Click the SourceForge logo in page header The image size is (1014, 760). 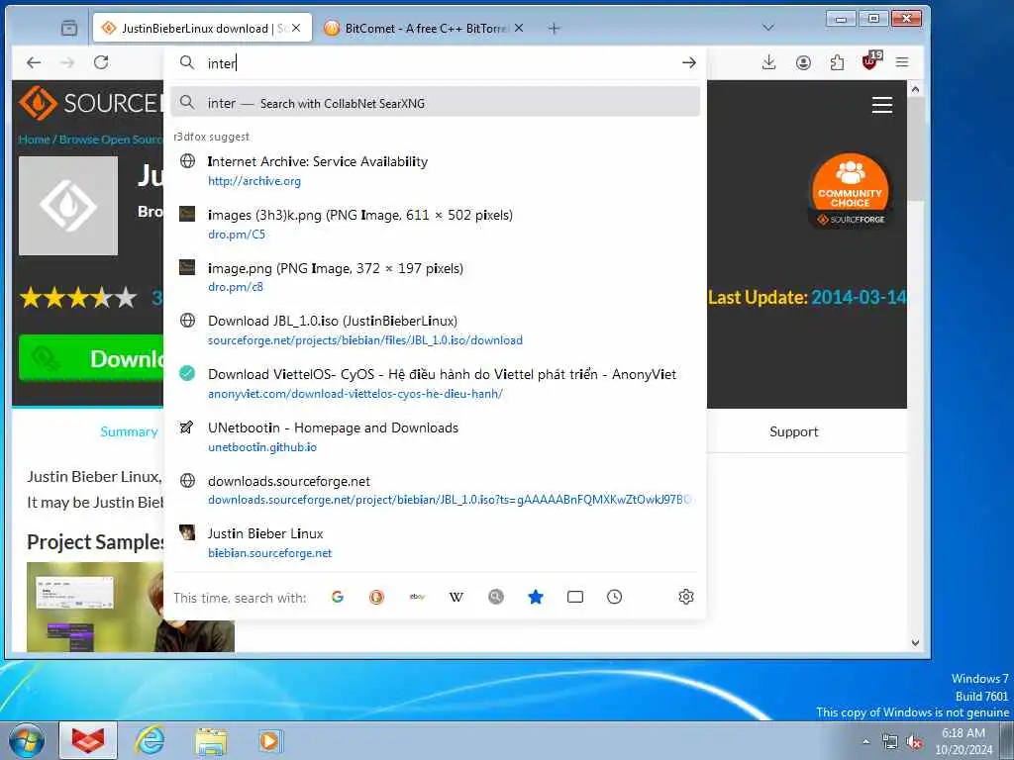coord(91,103)
